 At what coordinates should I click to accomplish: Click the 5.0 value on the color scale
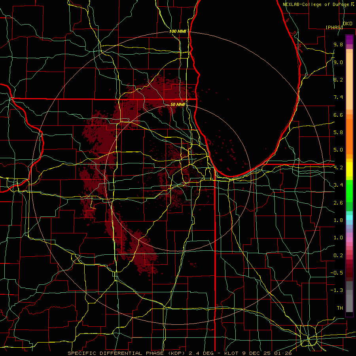(338, 150)
